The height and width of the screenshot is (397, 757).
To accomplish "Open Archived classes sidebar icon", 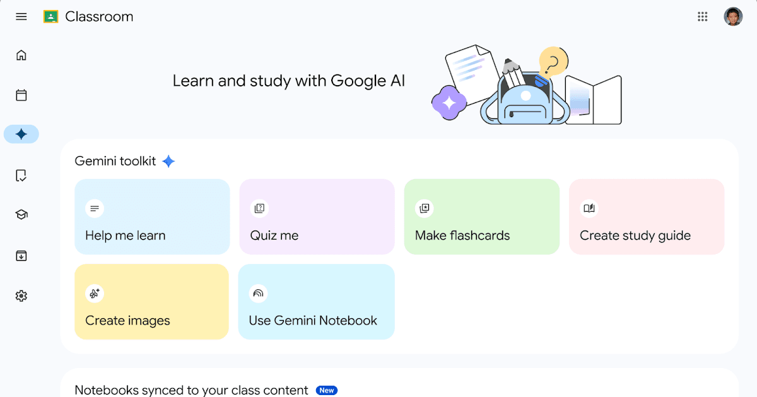I will click(21, 256).
